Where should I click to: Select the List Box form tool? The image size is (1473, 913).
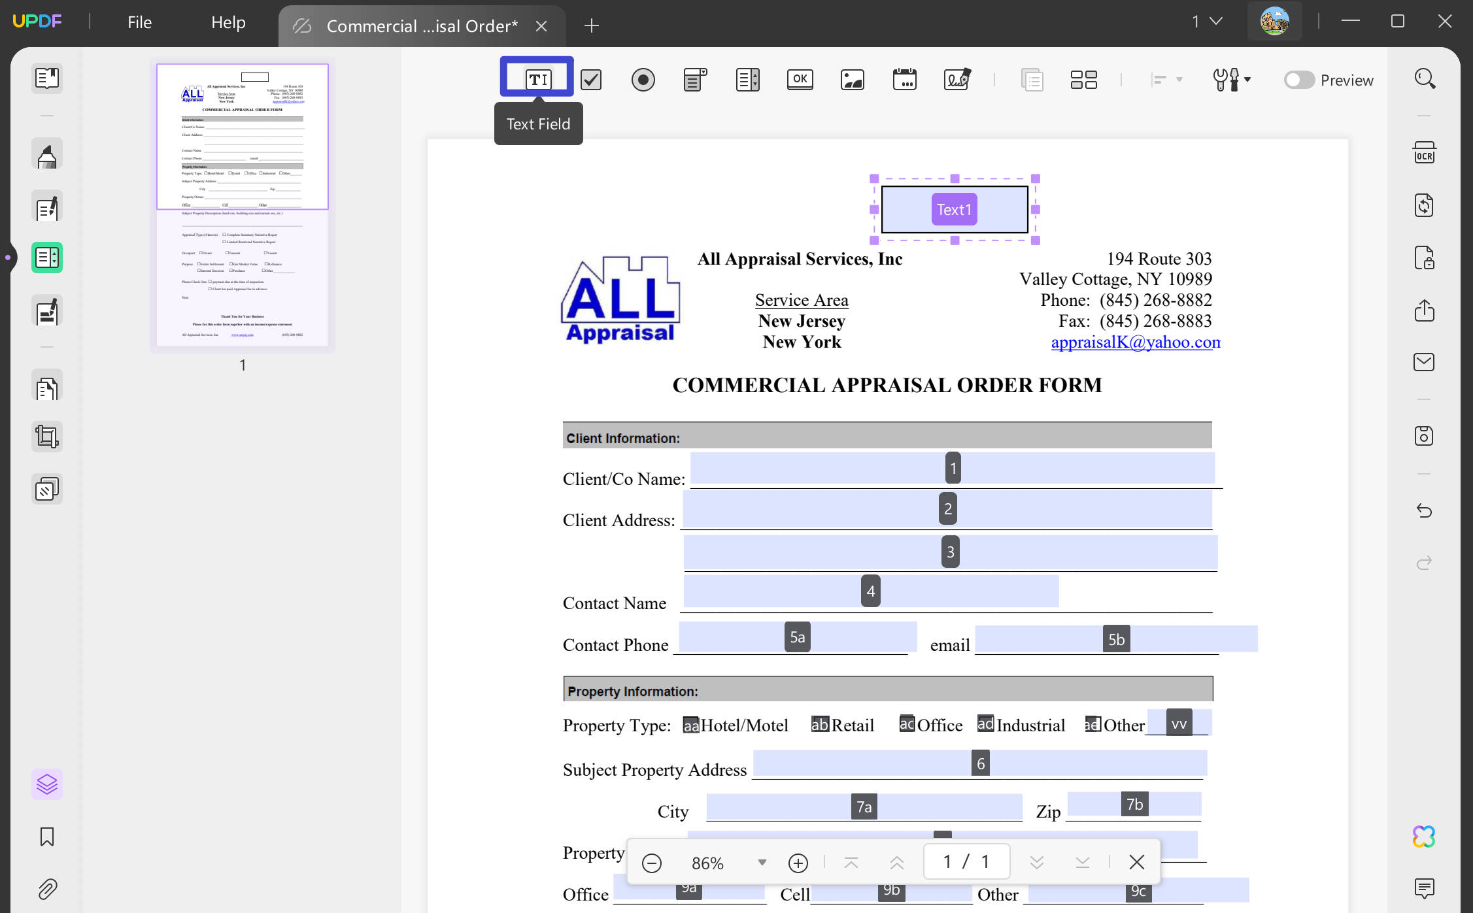[747, 80]
